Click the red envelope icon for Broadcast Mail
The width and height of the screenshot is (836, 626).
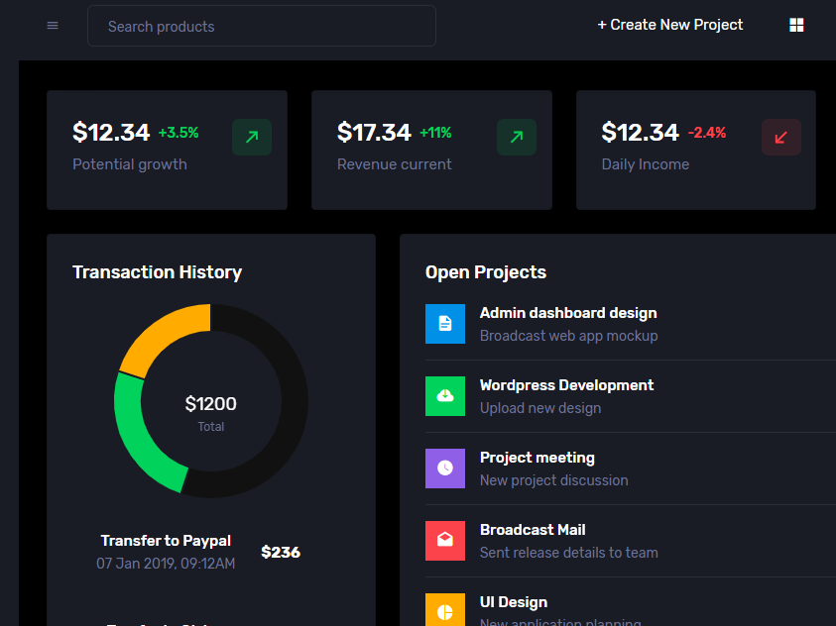(445, 541)
